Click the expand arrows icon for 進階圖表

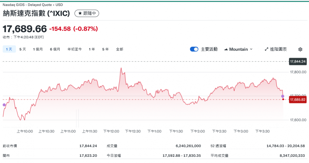(267, 49)
